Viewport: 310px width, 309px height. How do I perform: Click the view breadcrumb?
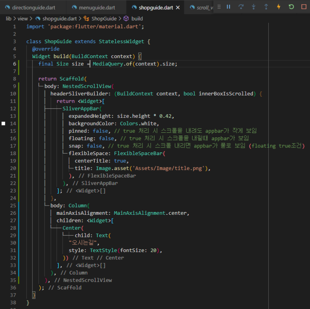[23, 18]
